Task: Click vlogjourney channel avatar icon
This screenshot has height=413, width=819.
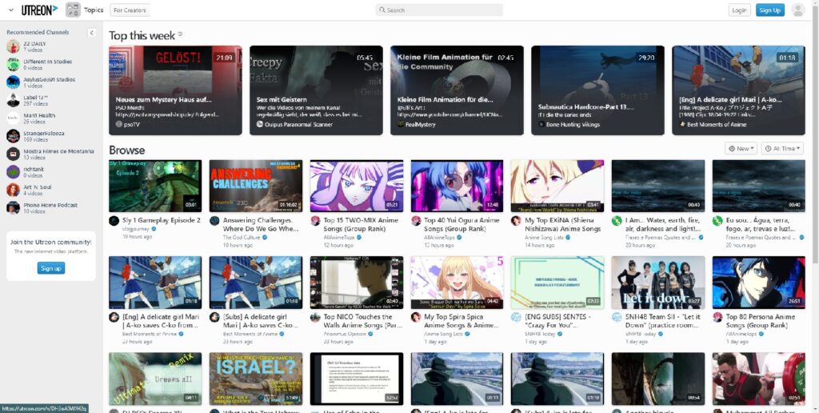Action: tap(114, 221)
